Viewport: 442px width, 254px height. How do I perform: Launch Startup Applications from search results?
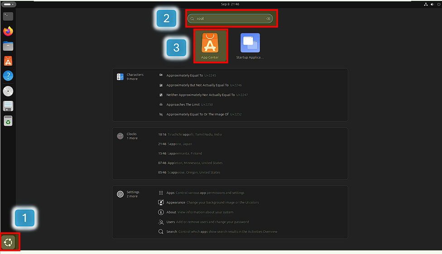[250, 46]
